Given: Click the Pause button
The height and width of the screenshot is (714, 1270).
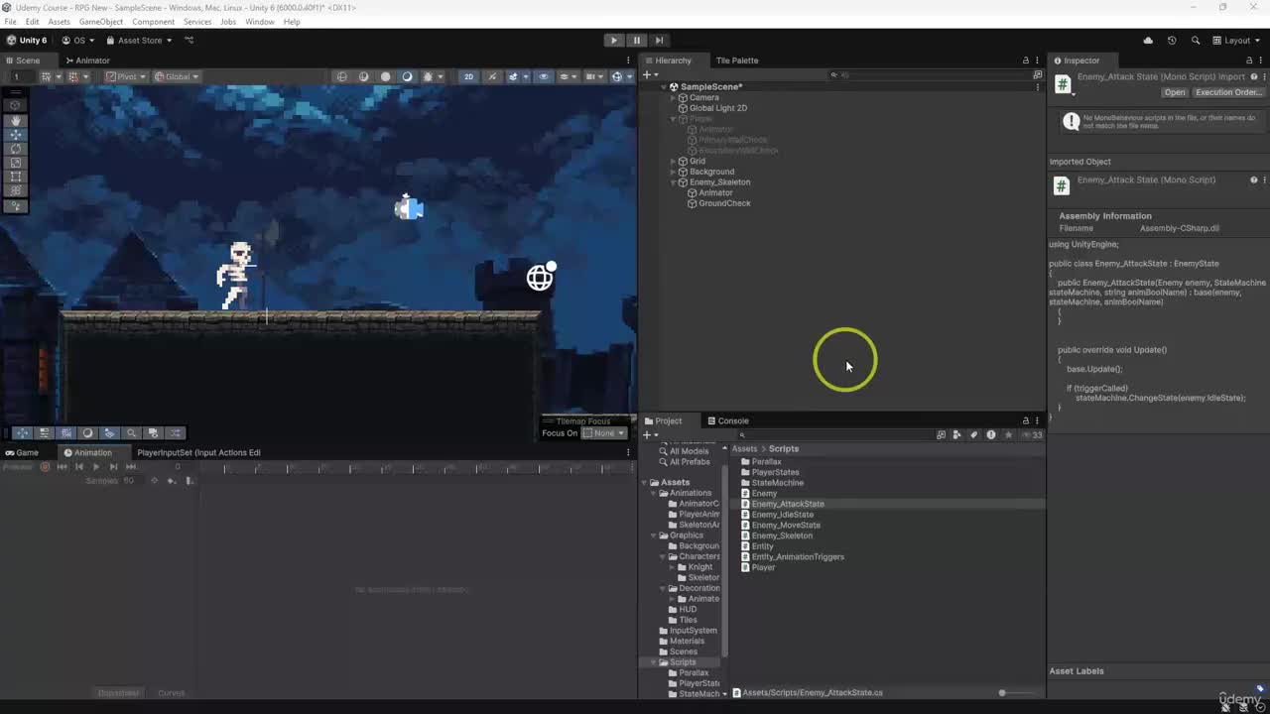Looking at the screenshot, I should pos(636,41).
